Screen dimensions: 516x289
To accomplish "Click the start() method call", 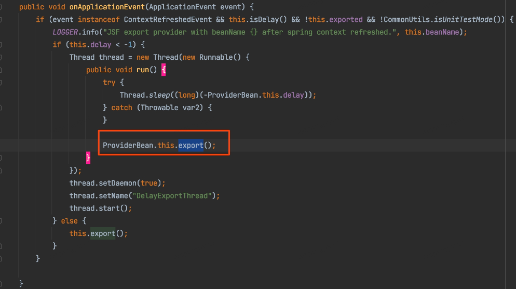I will tap(113, 208).
